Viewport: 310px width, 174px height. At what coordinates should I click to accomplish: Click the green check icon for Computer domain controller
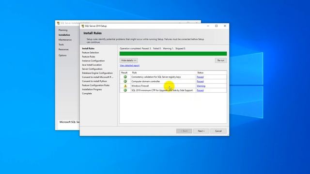[125, 81]
